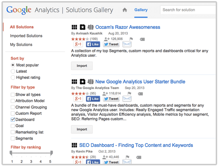The height and width of the screenshot is (166, 219).
Task: Click author The Google Analytics Team
Action: coord(97,88)
